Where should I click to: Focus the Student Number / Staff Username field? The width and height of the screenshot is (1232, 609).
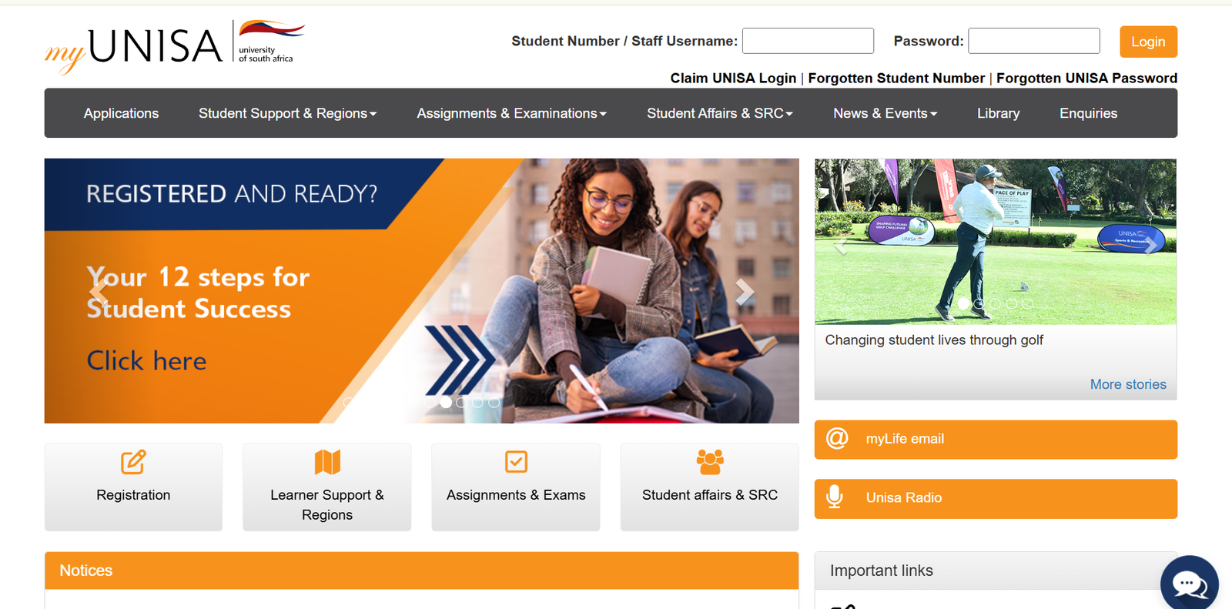808,41
